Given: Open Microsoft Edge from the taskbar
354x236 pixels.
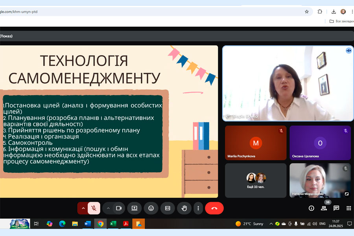Looking at the screenshot, I should click(x=62, y=224).
